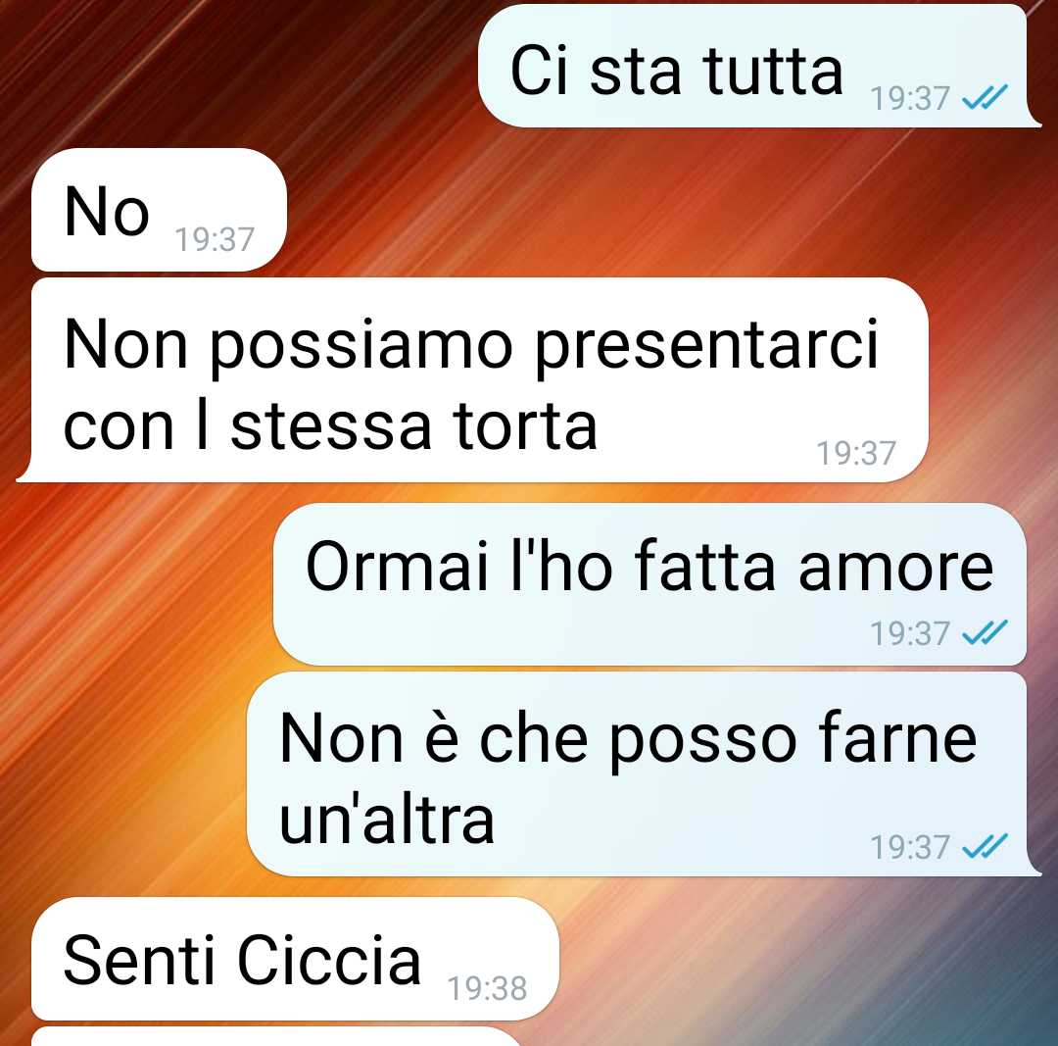Tap the 19:37 timestamp on "Ci sta tutta"
The height and width of the screenshot is (1046, 1058).
[x=909, y=99]
